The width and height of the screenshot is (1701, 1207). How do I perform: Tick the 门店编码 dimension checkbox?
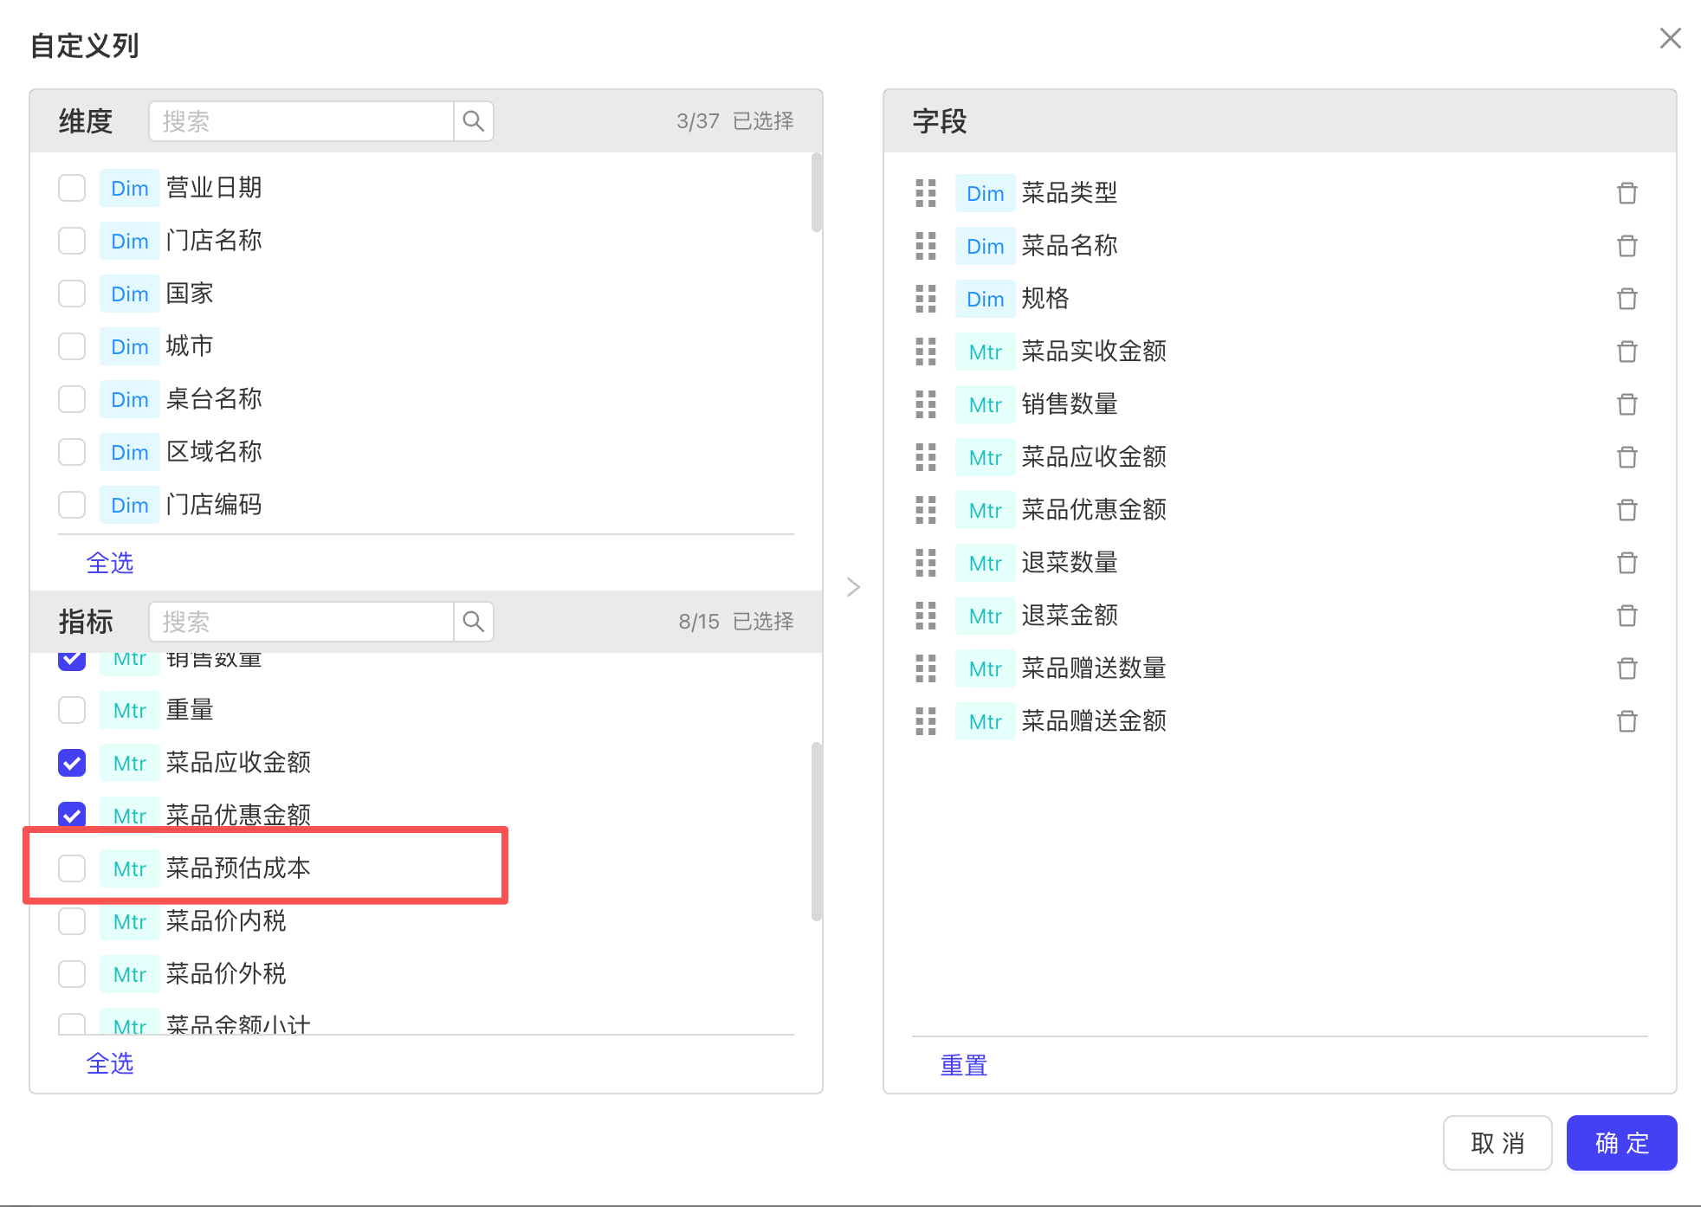tap(72, 505)
